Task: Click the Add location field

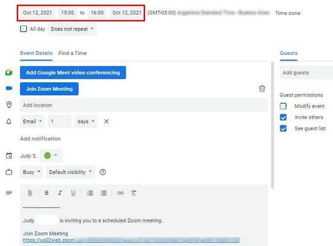Action: click(x=144, y=105)
